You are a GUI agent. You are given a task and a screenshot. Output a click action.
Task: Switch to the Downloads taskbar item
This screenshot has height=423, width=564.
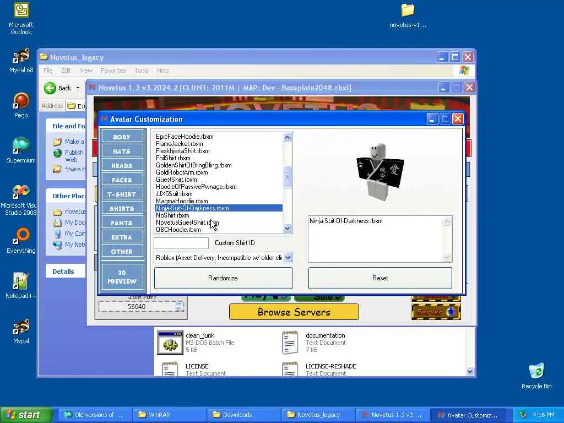(x=243, y=415)
